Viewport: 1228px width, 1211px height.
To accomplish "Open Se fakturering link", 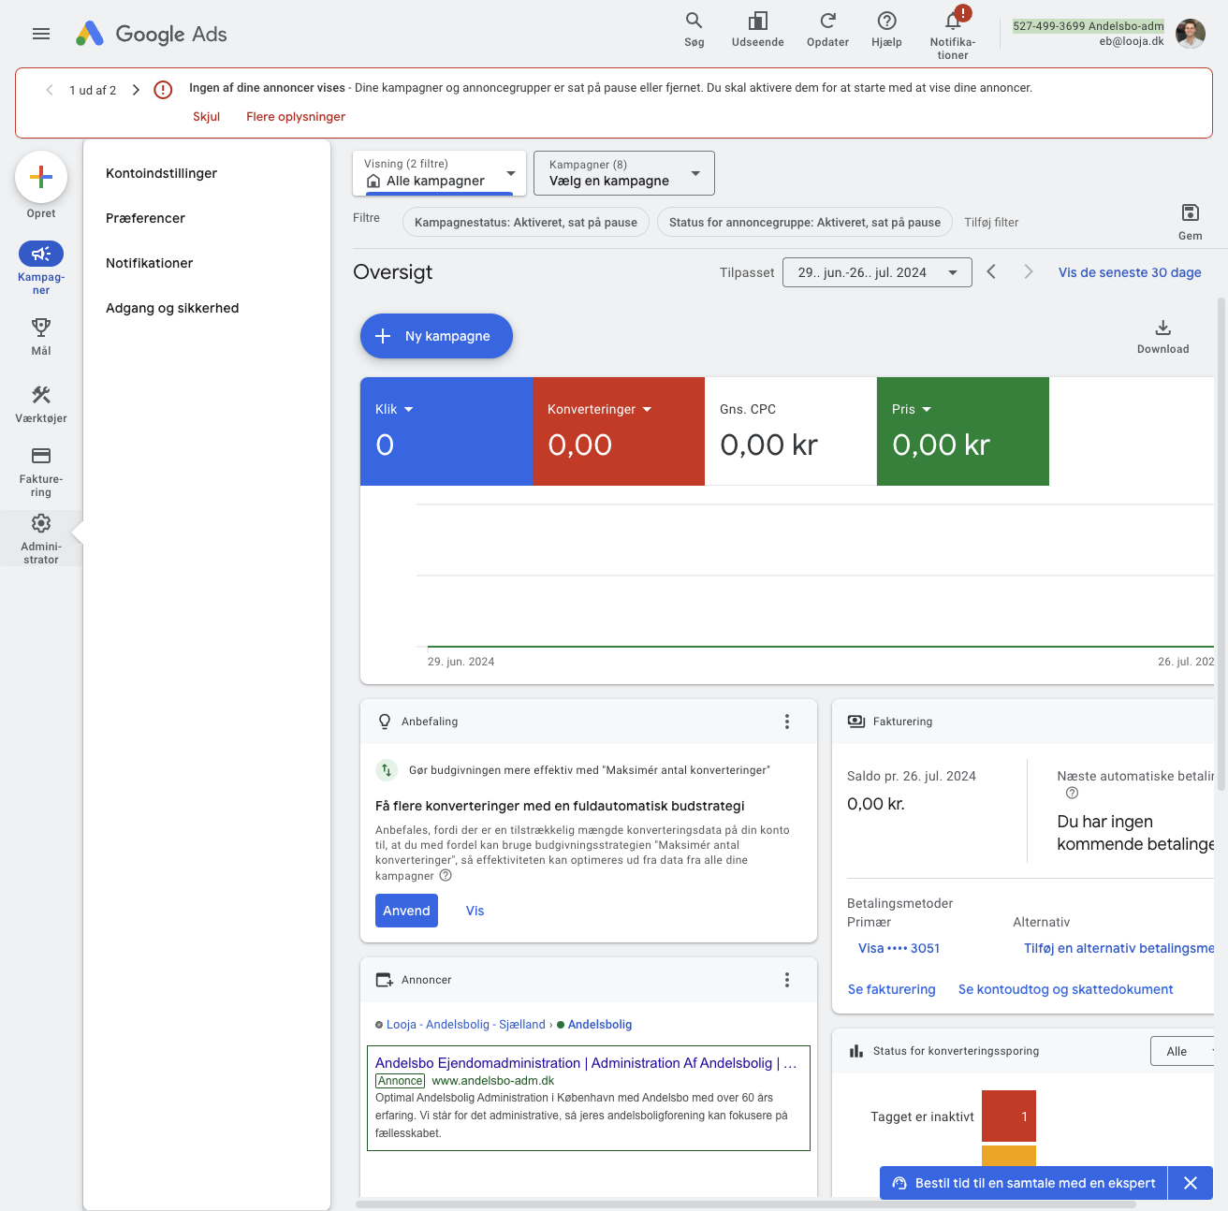I will coord(891,989).
